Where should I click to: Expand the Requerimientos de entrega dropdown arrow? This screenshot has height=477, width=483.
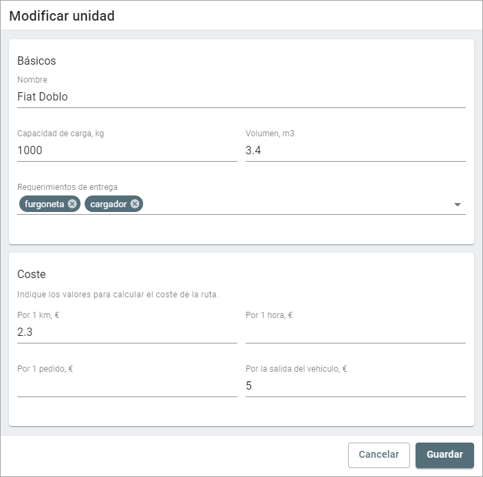pyautogui.click(x=458, y=204)
